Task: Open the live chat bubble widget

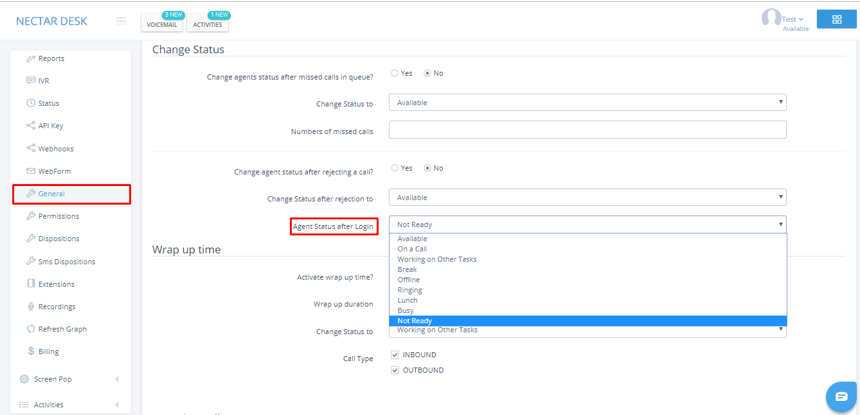Action: (x=841, y=397)
